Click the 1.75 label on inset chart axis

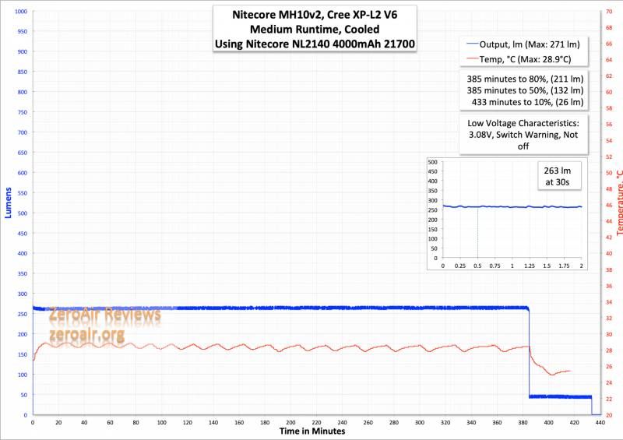tap(564, 266)
